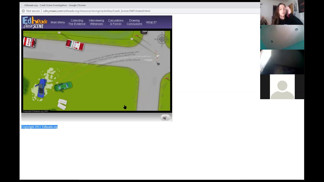Mute sound with the speaker icon
This screenshot has width=324, height=182.
tap(165, 118)
